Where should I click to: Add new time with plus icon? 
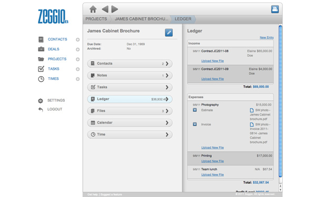(77, 79)
